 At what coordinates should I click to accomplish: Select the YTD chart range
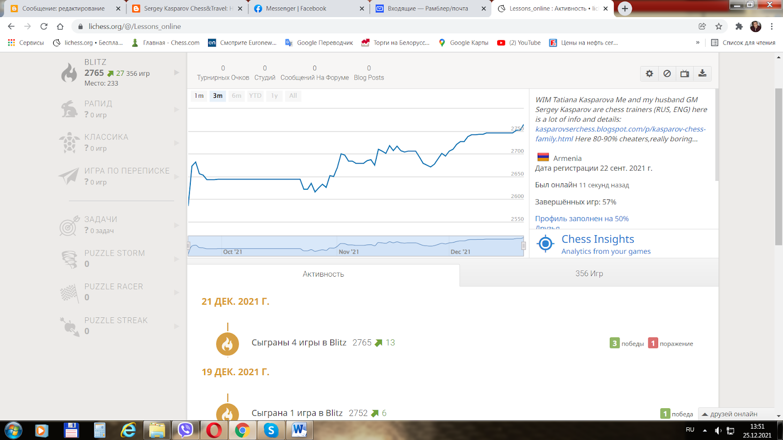pos(255,96)
